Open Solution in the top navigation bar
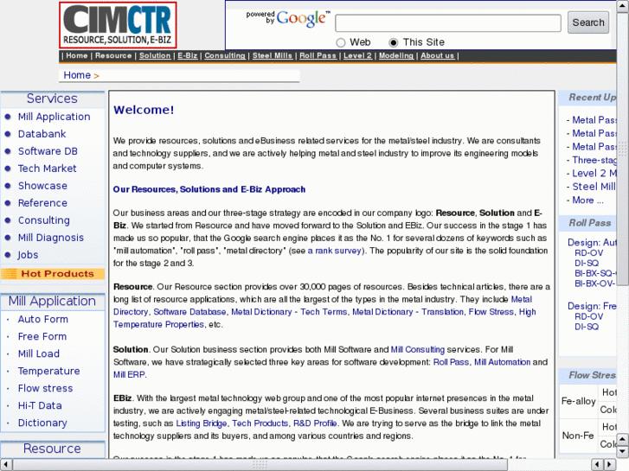 pos(155,55)
